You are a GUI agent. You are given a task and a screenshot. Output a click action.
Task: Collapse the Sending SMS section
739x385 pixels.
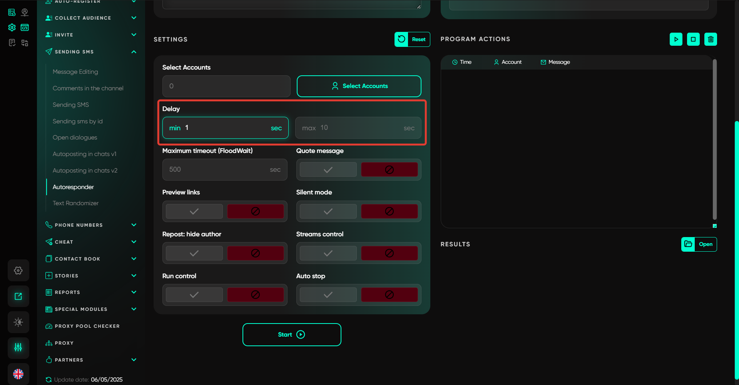coord(134,52)
